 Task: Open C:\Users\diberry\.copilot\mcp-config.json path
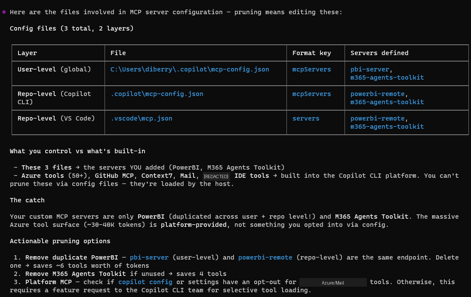coord(190,69)
